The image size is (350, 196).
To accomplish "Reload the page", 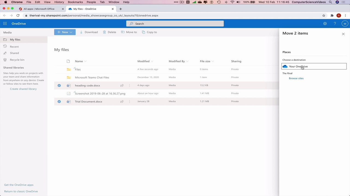I will click(x=18, y=16).
